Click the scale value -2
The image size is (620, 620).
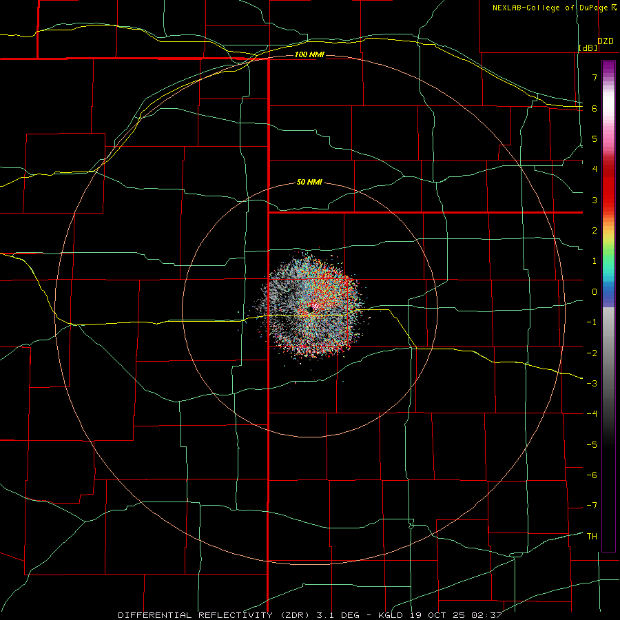(592, 353)
